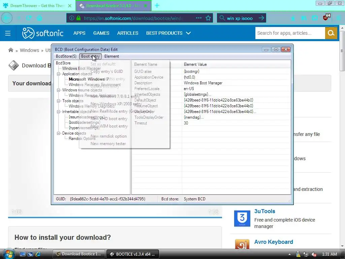
Task: Choose New memory tester
Action: (108, 144)
